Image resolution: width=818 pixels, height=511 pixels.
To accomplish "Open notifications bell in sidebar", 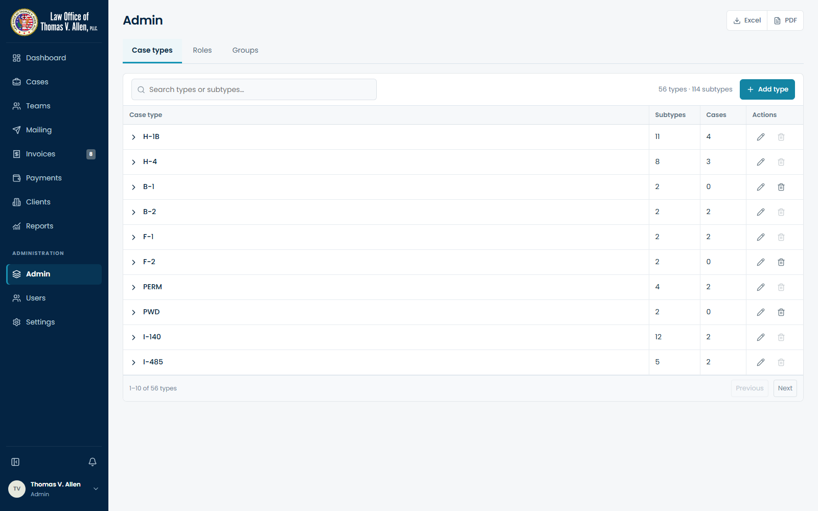I will pos(93,462).
